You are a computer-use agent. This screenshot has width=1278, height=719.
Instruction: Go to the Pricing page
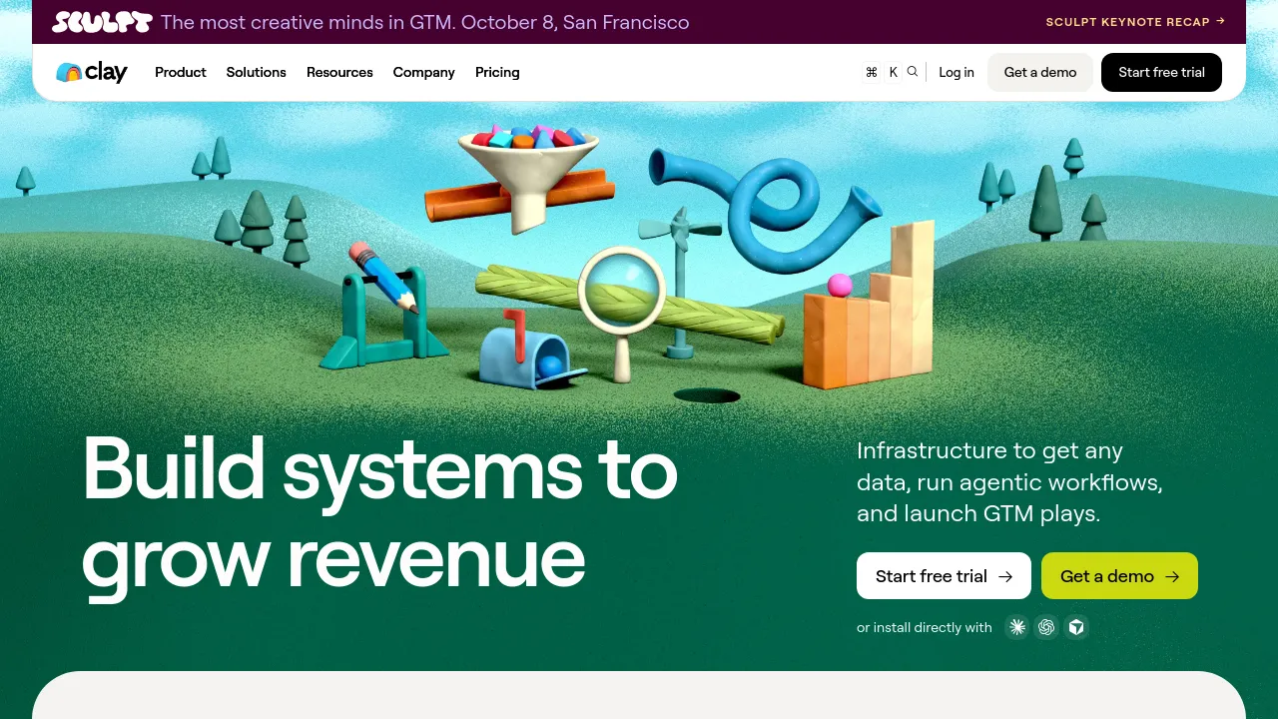497,72
